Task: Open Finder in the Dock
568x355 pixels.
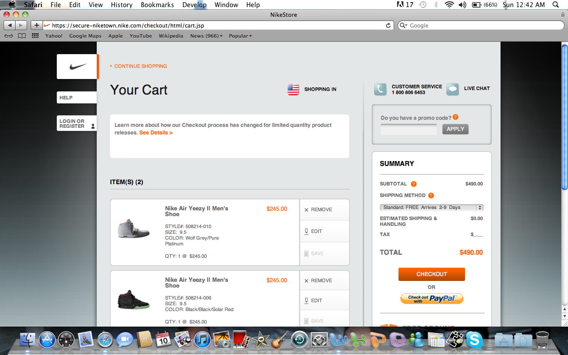Action: [28, 340]
